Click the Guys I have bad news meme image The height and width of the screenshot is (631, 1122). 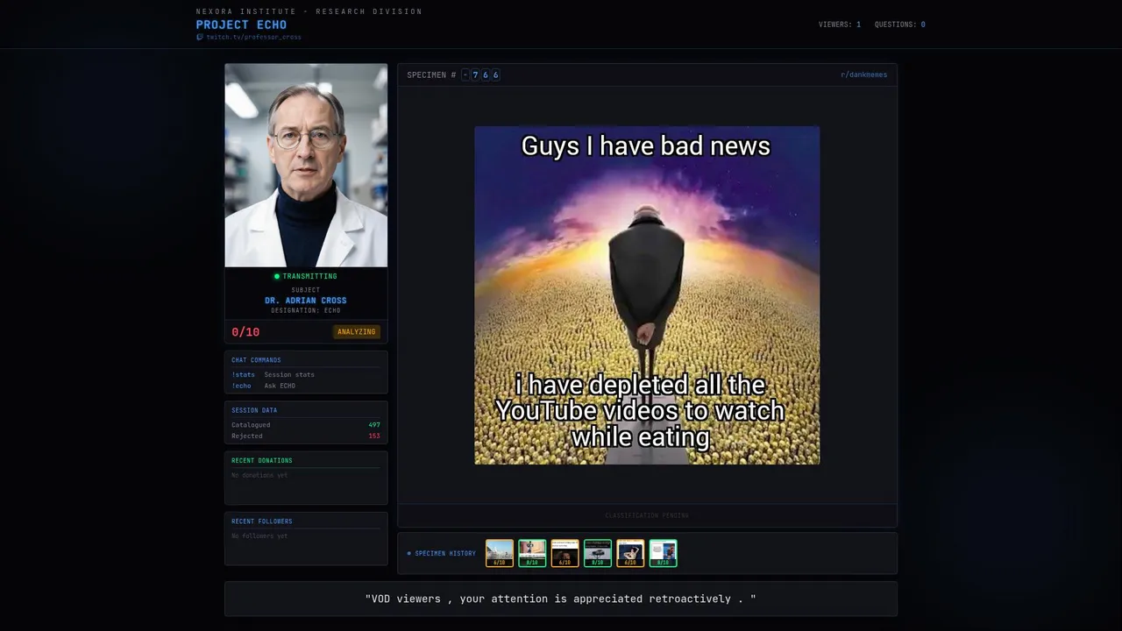click(647, 295)
